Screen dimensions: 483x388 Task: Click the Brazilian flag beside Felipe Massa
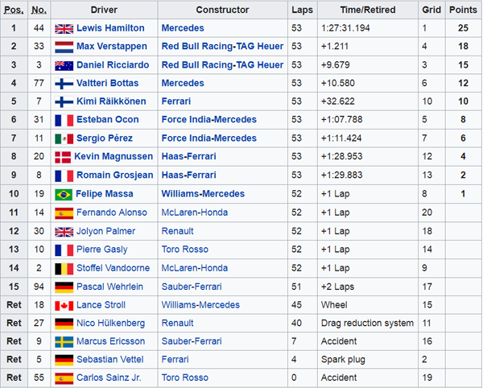[x=64, y=195]
